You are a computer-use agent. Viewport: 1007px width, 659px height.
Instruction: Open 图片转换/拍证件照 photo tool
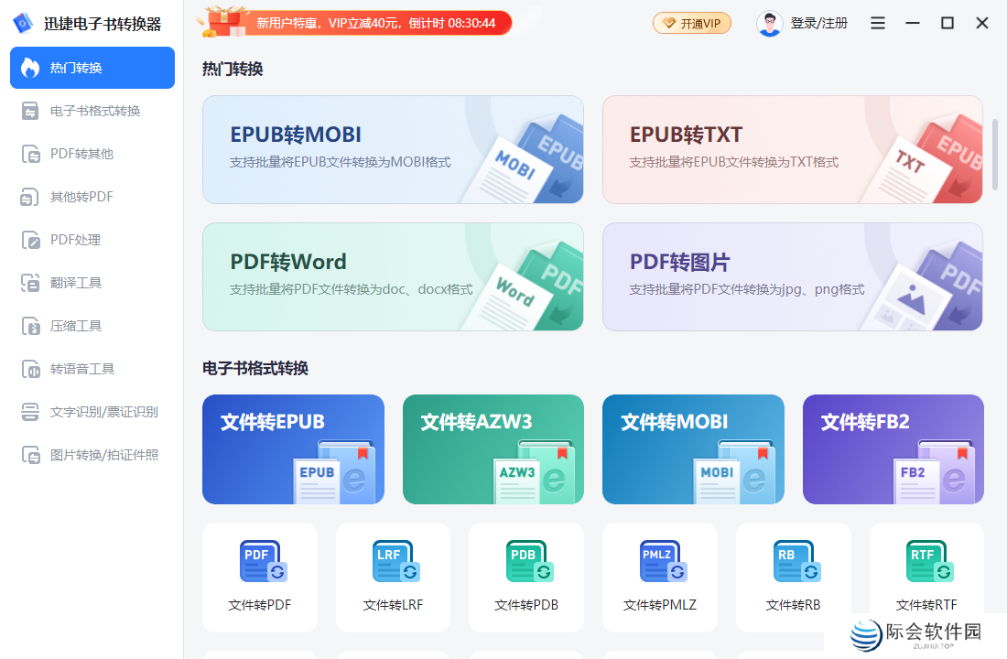pyautogui.click(x=92, y=454)
